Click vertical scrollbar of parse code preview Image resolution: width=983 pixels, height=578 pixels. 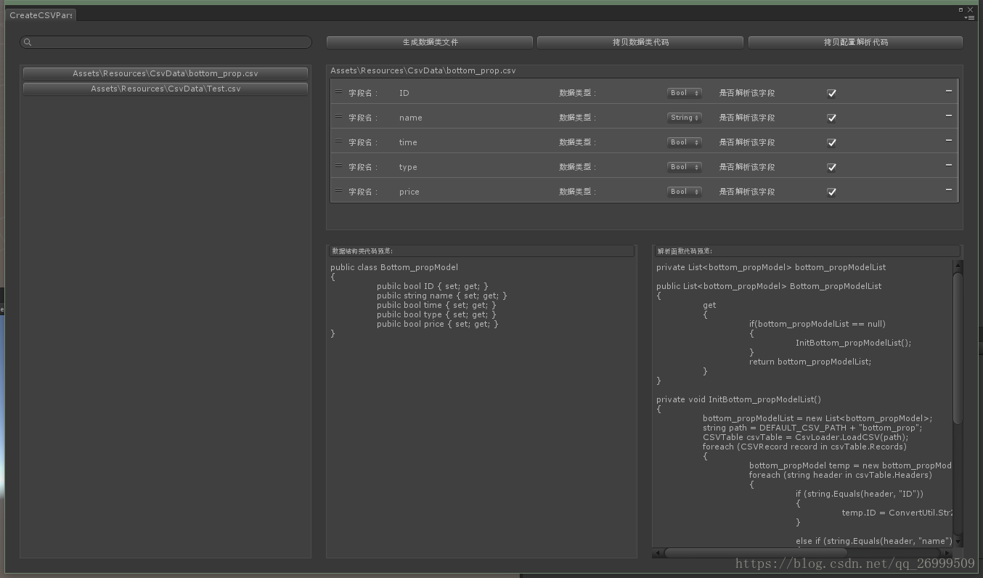(x=958, y=349)
